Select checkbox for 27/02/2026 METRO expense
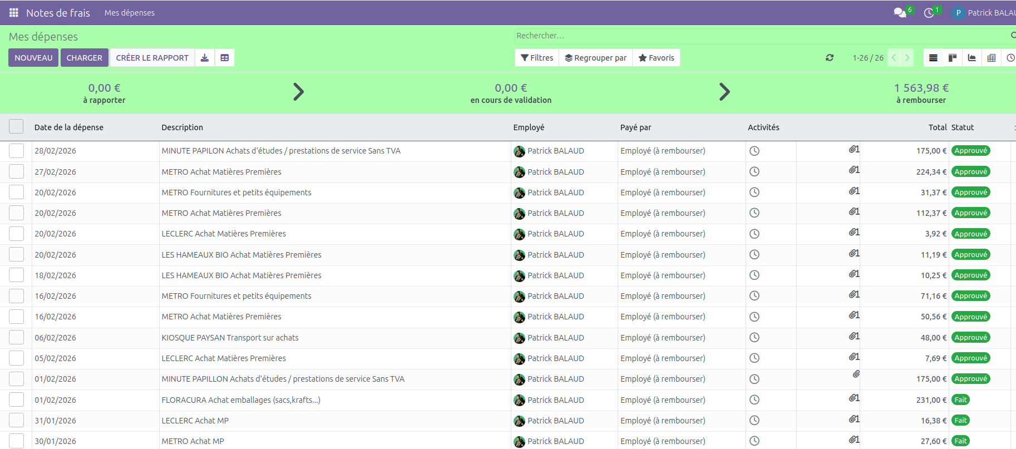The height and width of the screenshot is (449, 1016). (16, 172)
